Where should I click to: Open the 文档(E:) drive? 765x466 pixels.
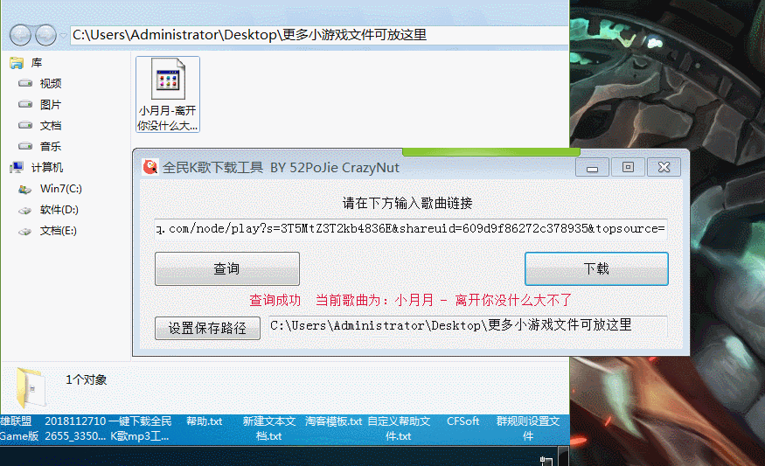coord(58,231)
